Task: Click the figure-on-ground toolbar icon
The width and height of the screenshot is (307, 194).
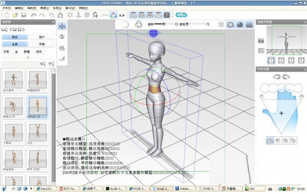Action: click(78, 15)
